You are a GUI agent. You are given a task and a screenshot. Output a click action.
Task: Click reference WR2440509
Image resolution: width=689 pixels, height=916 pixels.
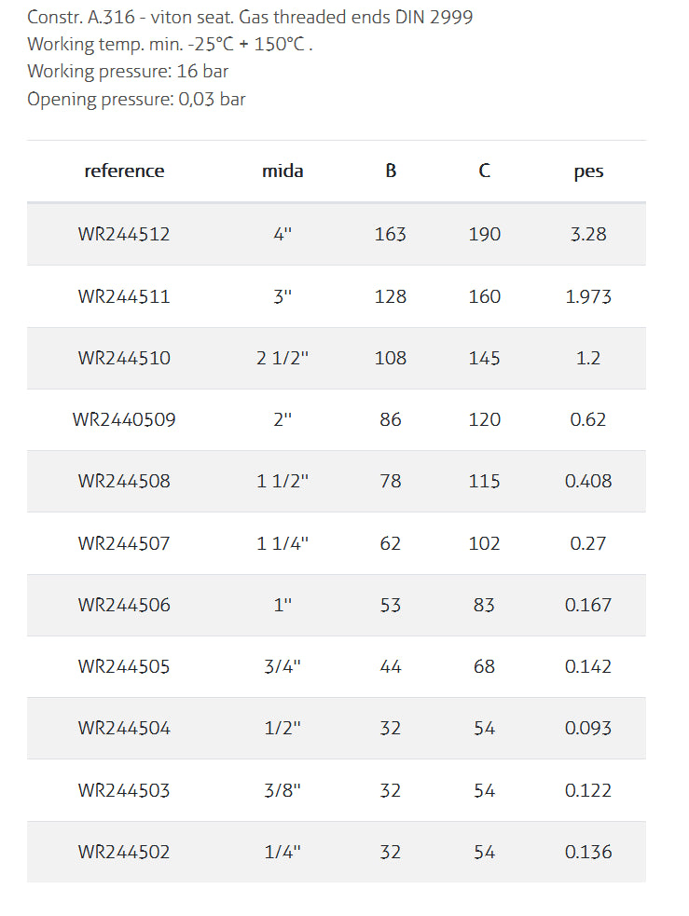(x=124, y=420)
